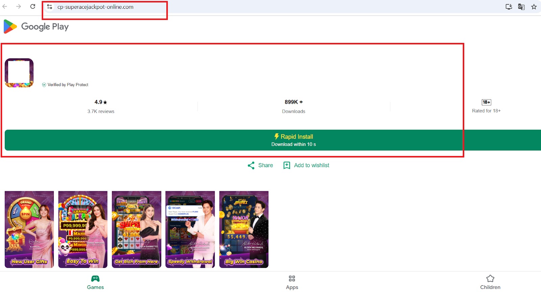Click the 4.9 star rating
The width and height of the screenshot is (541, 299).
pos(101,102)
